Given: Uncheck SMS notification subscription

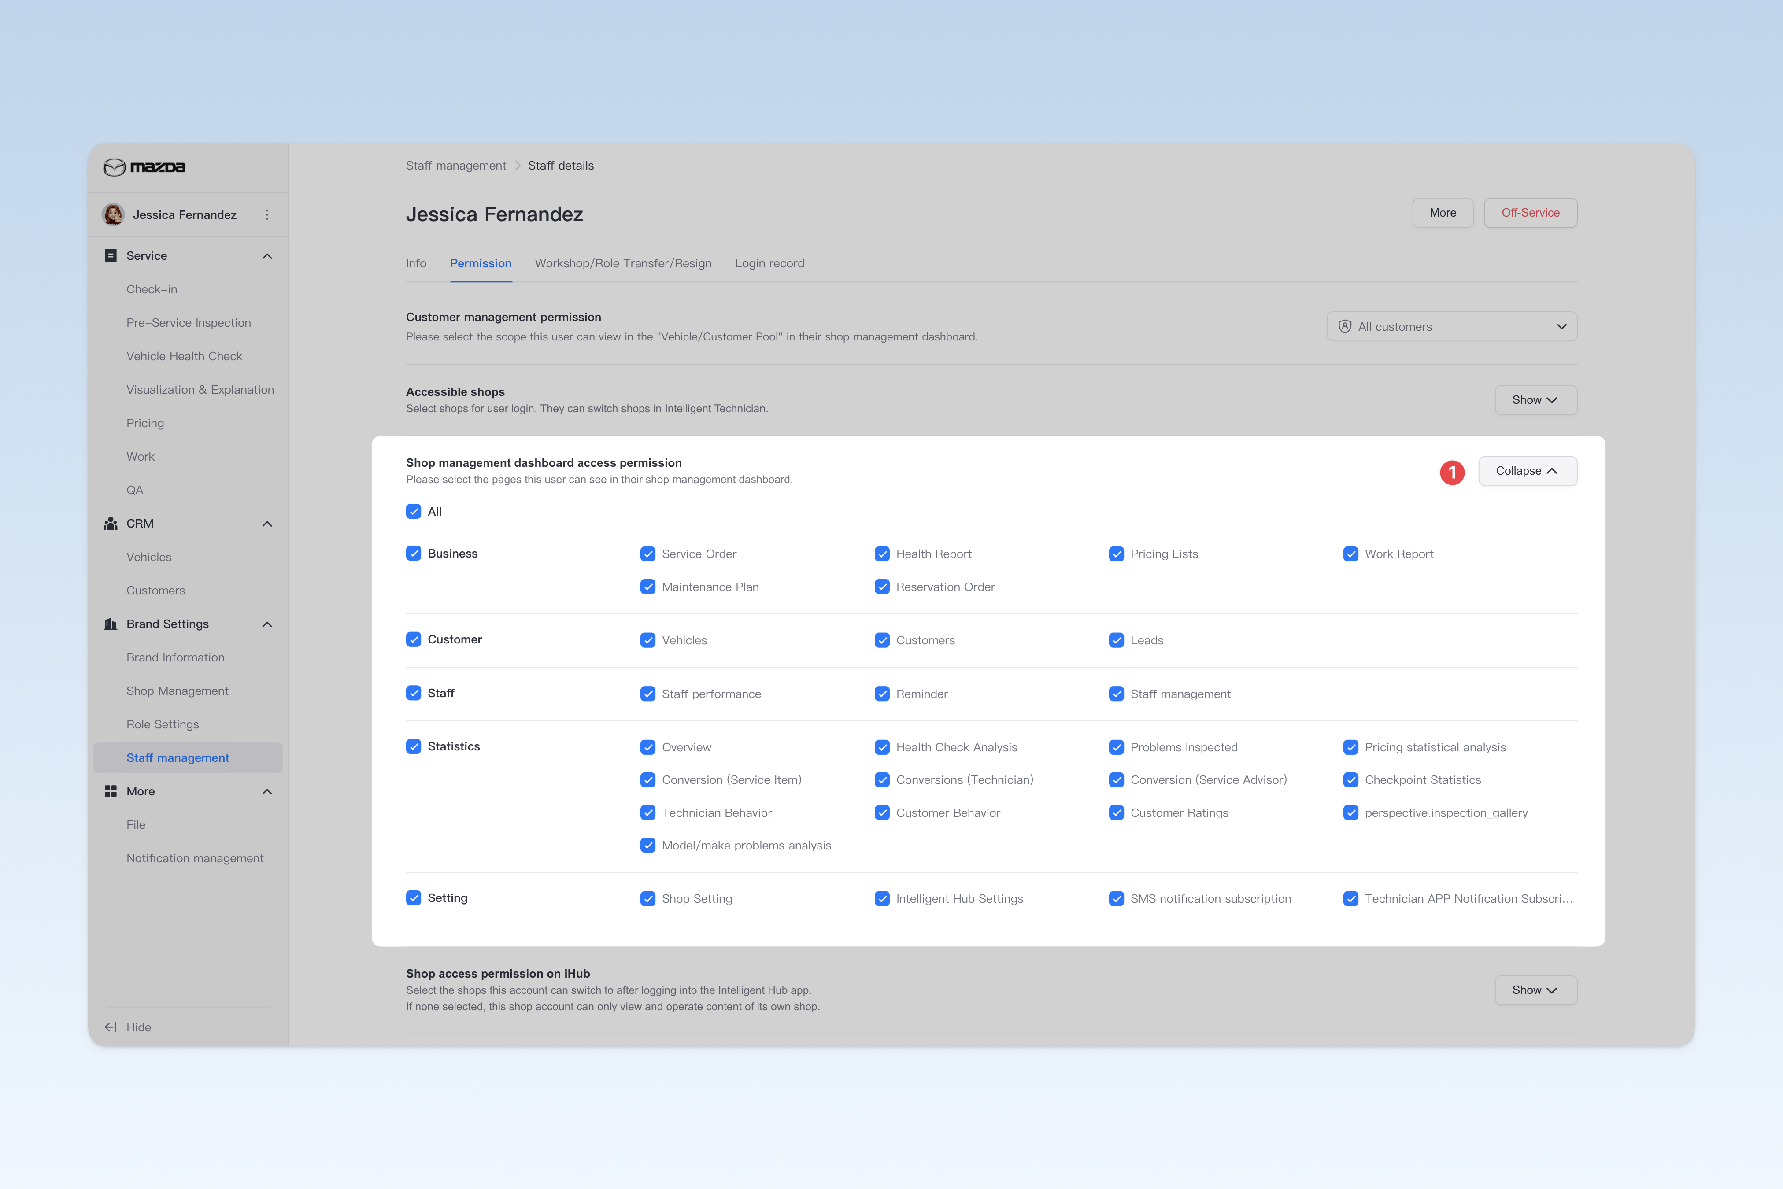Looking at the screenshot, I should click(x=1117, y=898).
